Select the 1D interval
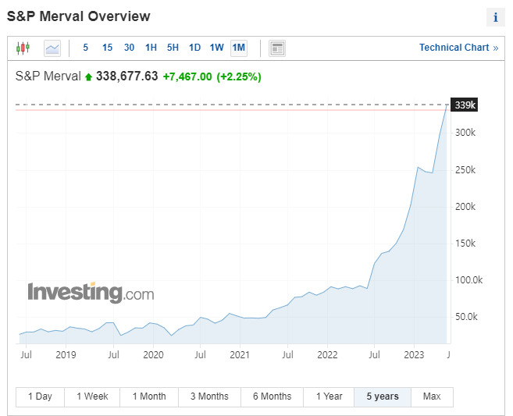 coord(194,48)
